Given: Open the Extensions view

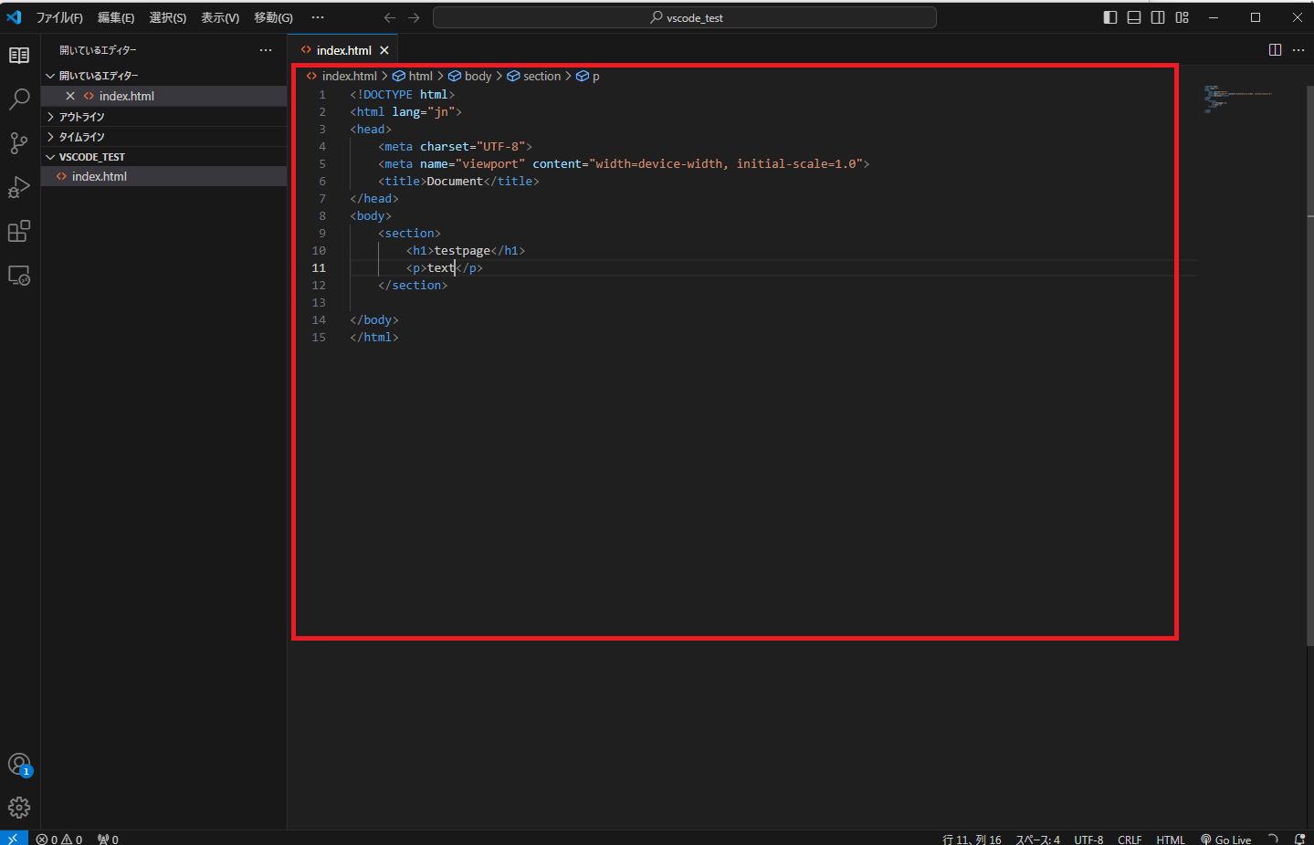Looking at the screenshot, I should 19,231.
